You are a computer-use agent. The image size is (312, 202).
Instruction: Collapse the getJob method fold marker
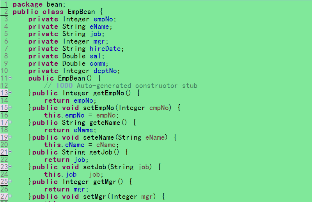point(10,152)
